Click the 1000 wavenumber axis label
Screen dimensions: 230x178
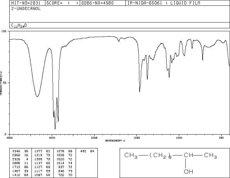click(x=179, y=138)
